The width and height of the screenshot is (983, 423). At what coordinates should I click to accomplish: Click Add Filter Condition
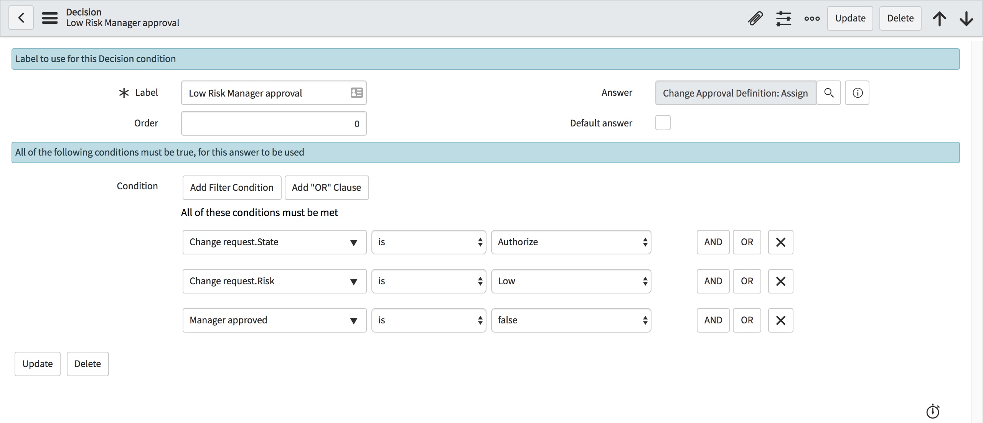(x=231, y=187)
